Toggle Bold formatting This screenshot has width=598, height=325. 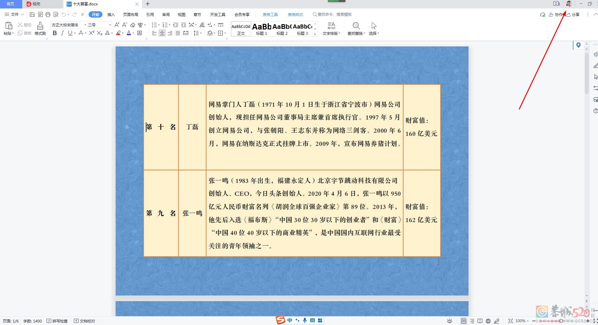[55, 33]
